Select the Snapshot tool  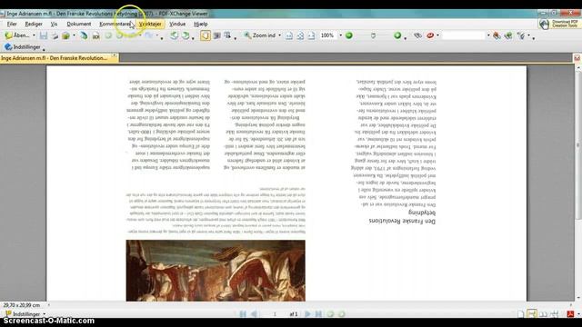(x=216, y=35)
